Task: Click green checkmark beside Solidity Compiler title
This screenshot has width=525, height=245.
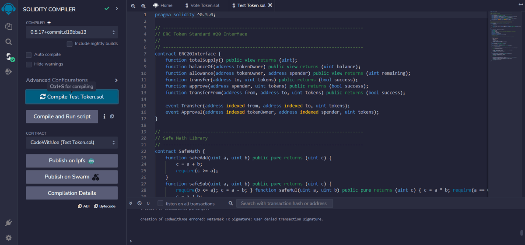Action: pyautogui.click(x=107, y=9)
